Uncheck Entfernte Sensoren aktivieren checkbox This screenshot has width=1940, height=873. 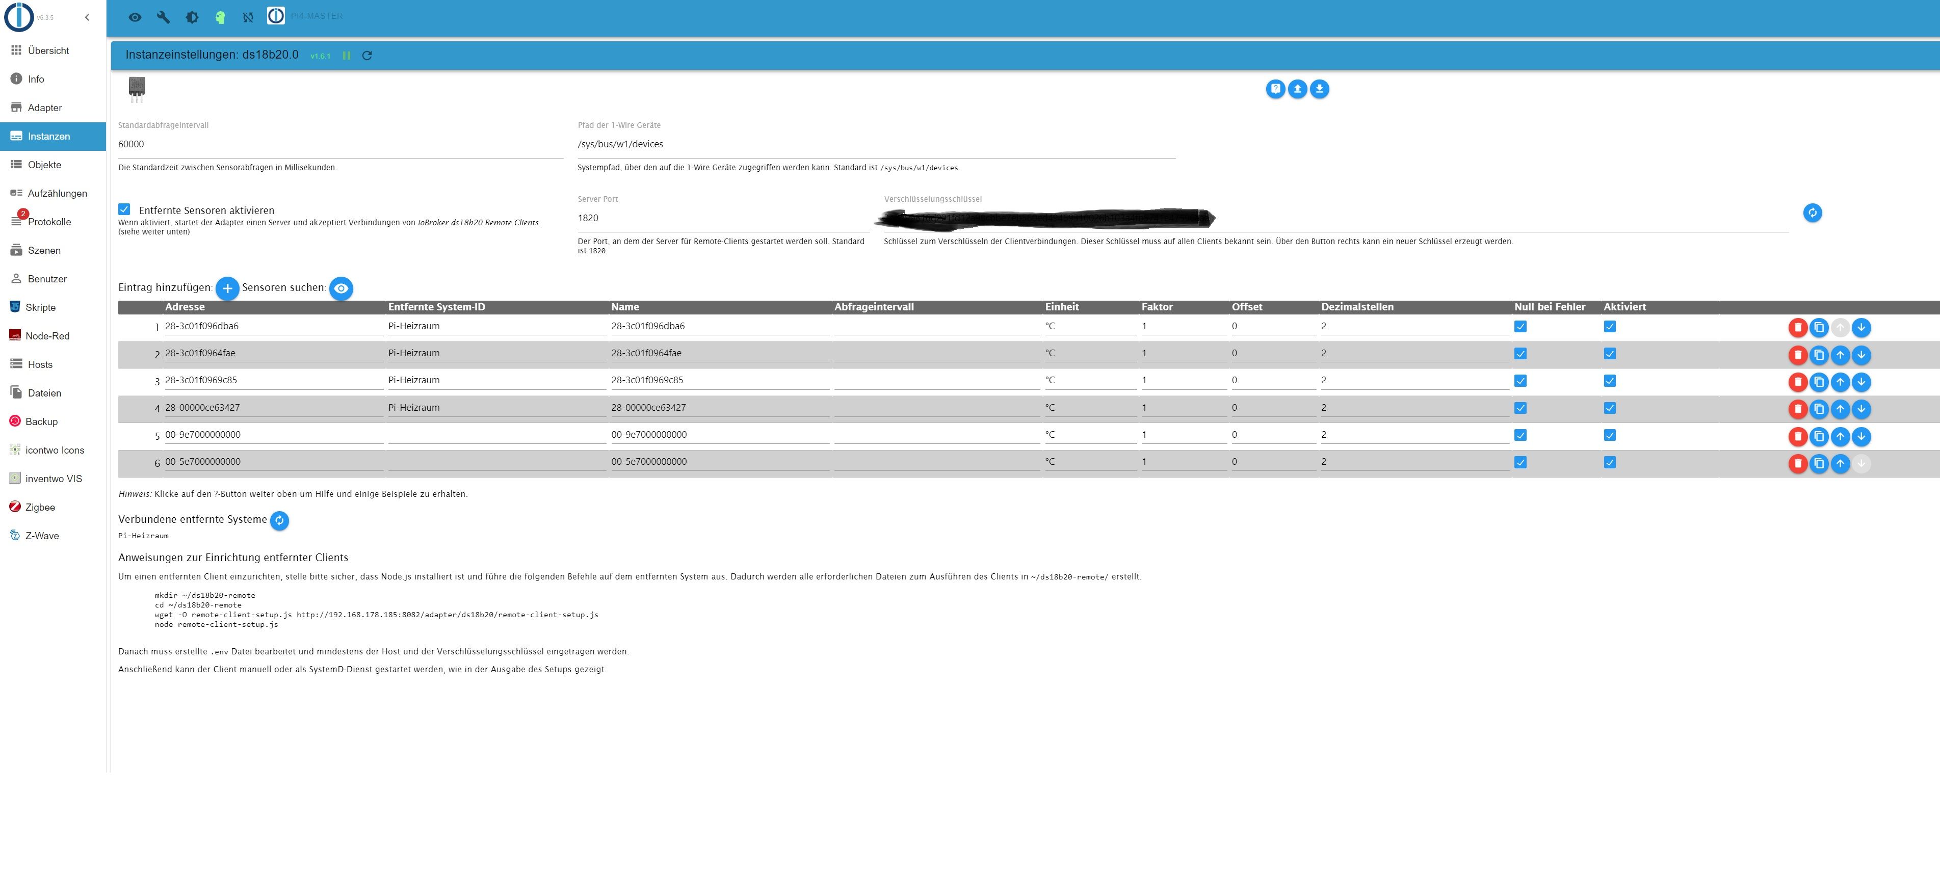[x=124, y=209]
